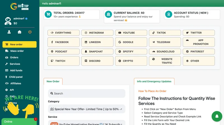Viewport: 224px width, 125px height.
Task: Click the Account Status badge icon
Action: (169, 14)
